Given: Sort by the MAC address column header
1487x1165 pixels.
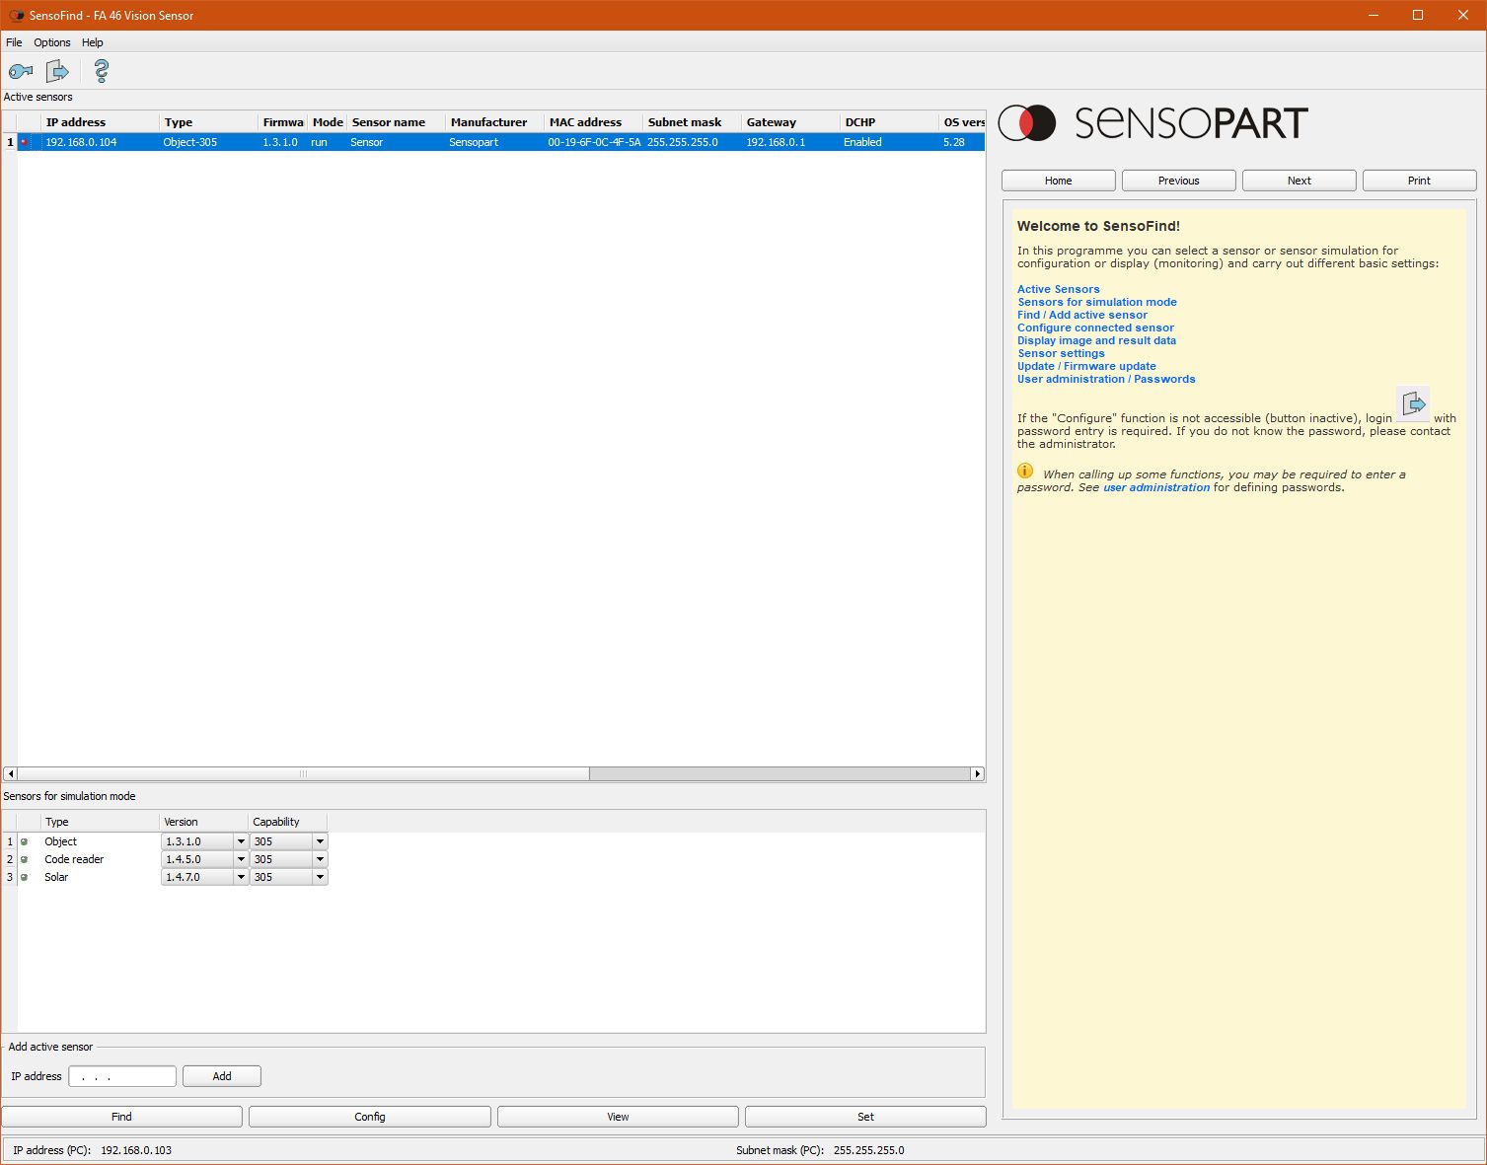Looking at the screenshot, I should tap(586, 122).
